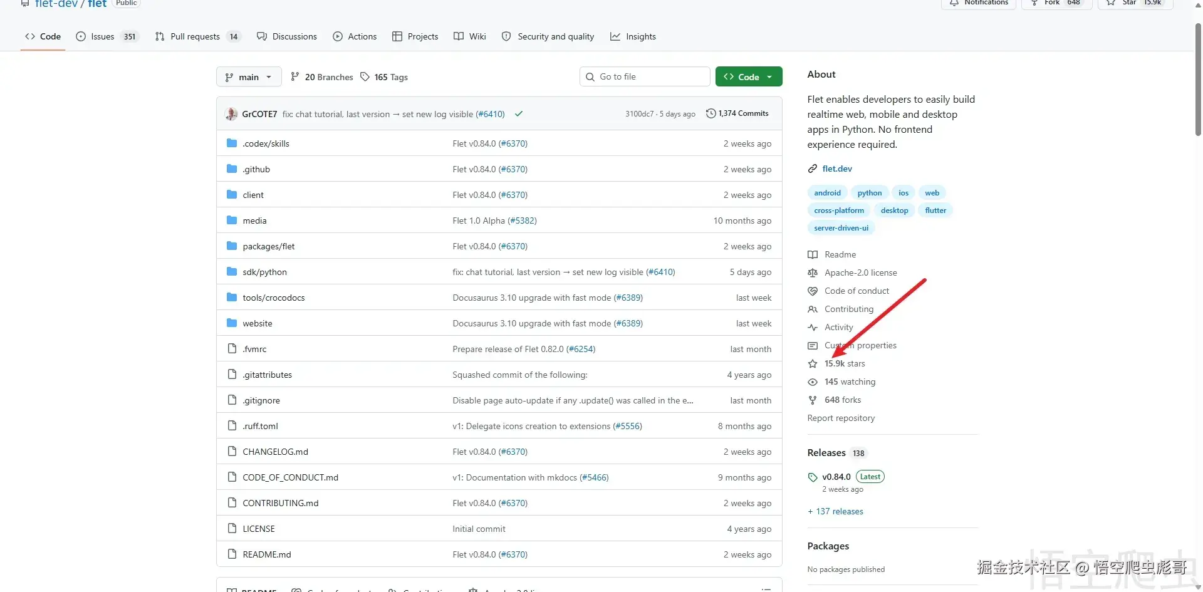
Task: Select the cross-platform topic tag
Action: coord(839,210)
